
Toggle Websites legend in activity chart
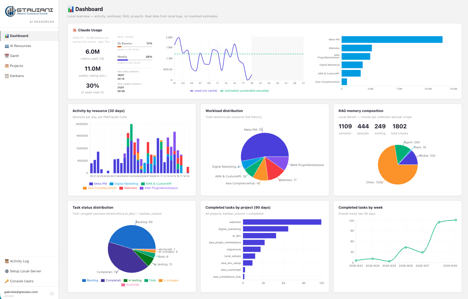coord(128,188)
